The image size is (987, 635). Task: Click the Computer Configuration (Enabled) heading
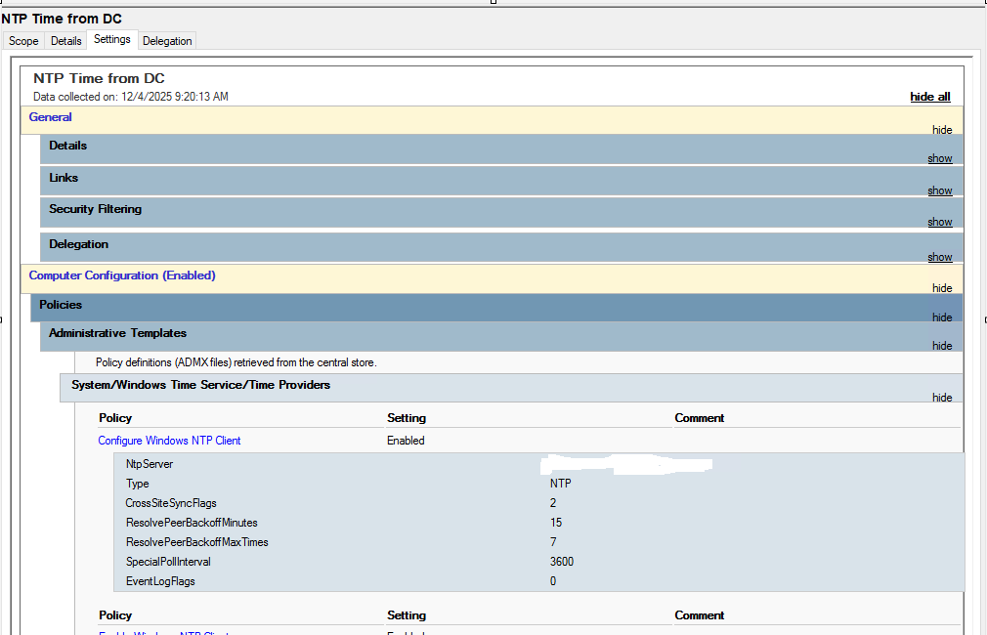coord(122,275)
